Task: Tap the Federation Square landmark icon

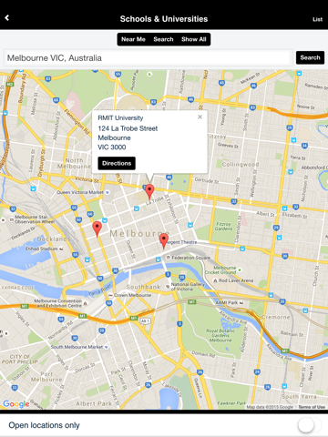Action: click(168, 258)
